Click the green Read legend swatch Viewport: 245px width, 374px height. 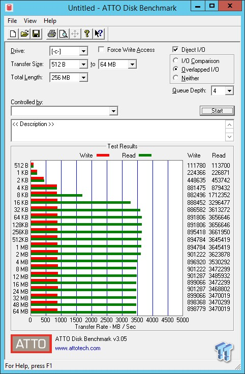145,155
